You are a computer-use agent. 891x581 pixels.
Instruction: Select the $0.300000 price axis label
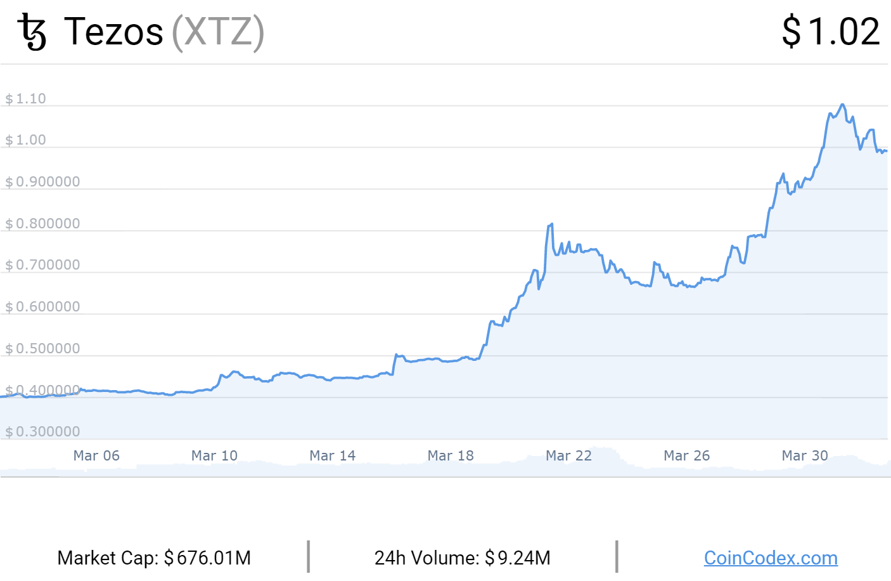43,432
